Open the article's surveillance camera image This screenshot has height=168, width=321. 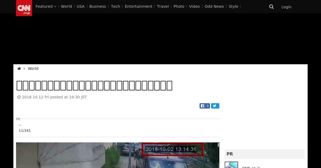(x=118, y=155)
